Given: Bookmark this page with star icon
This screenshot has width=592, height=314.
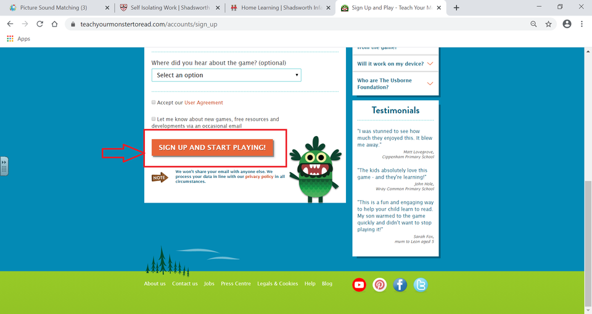Looking at the screenshot, I should pos(548,24).
